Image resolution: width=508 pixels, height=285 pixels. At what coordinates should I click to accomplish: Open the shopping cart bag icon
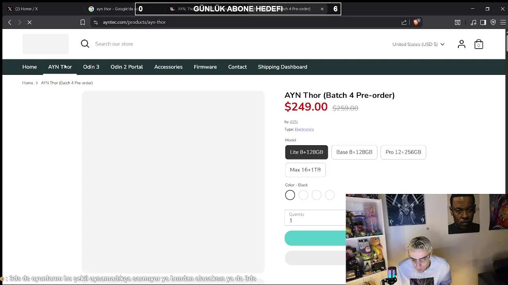coord(479,44)
